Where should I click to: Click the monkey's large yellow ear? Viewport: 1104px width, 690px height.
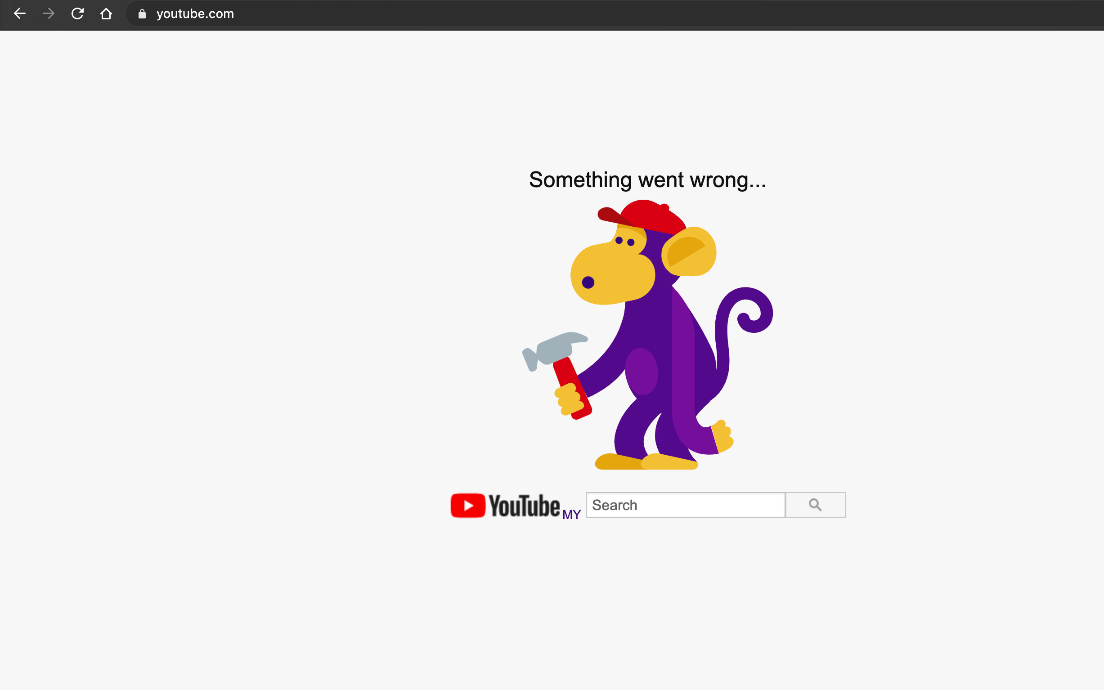pyautogui.click(x=690, y=252)
